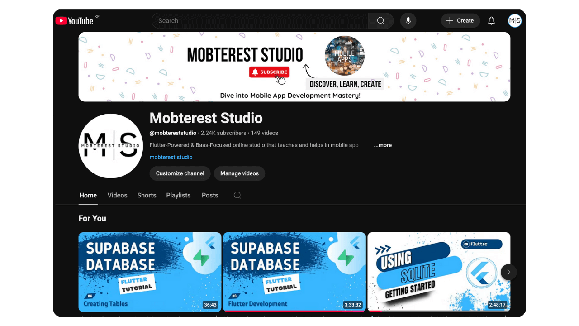Focus the Search input field

[x=260, y=21]
